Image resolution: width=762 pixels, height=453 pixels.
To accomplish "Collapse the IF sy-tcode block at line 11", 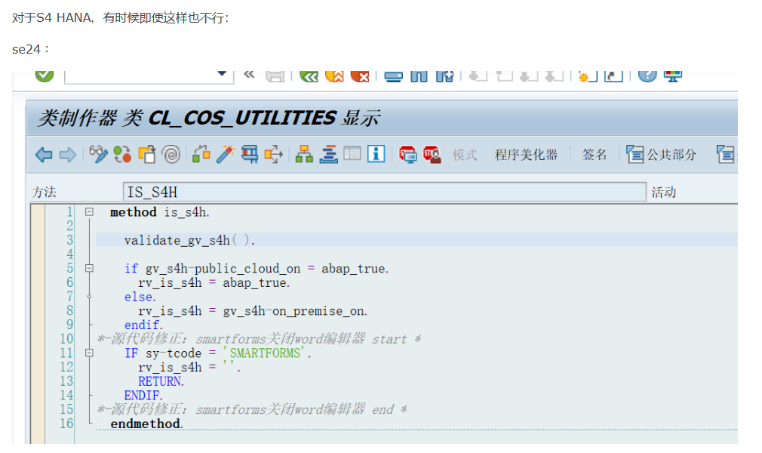I will (90, 353).
